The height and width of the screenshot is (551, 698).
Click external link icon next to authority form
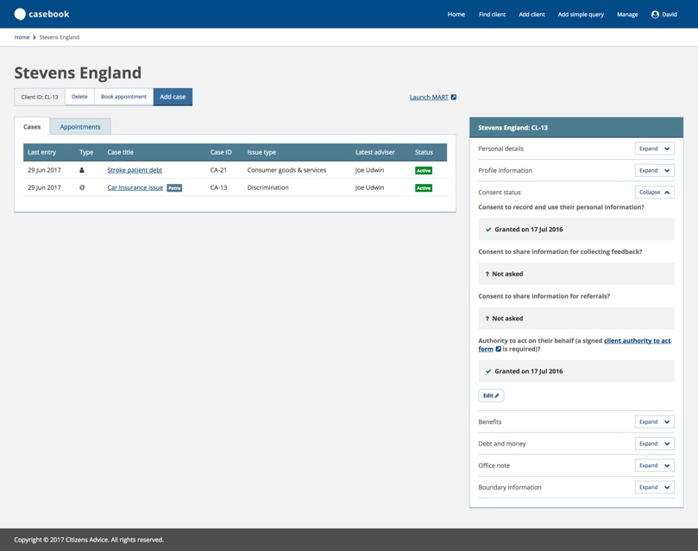[498, 349]
